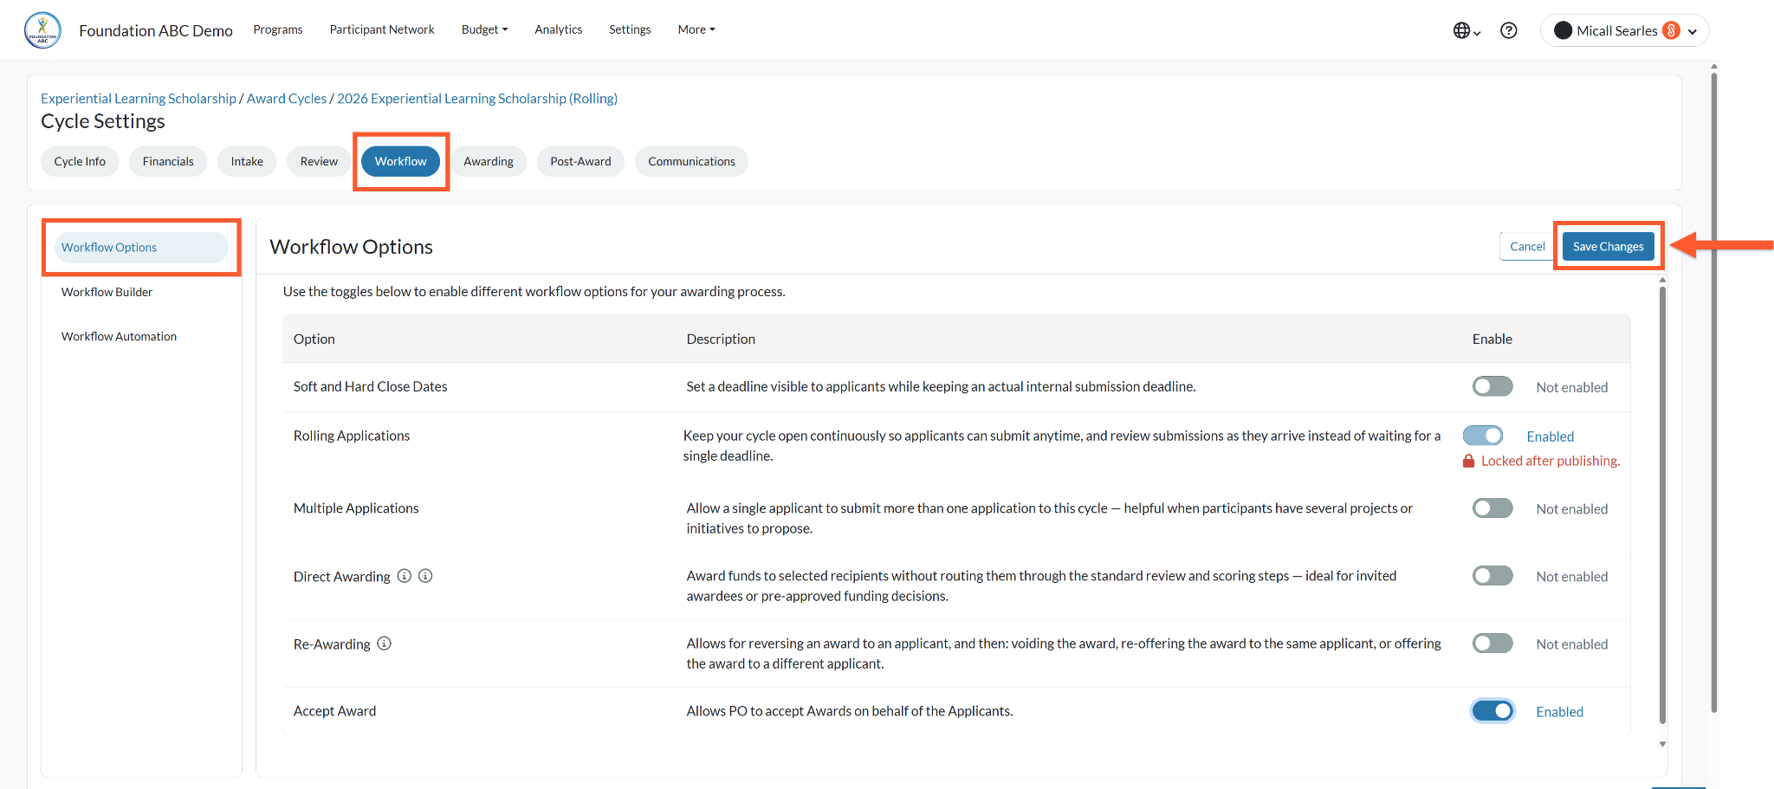
Task: Open Workflow Builder in sidebar
Action: tap(107, 292)
